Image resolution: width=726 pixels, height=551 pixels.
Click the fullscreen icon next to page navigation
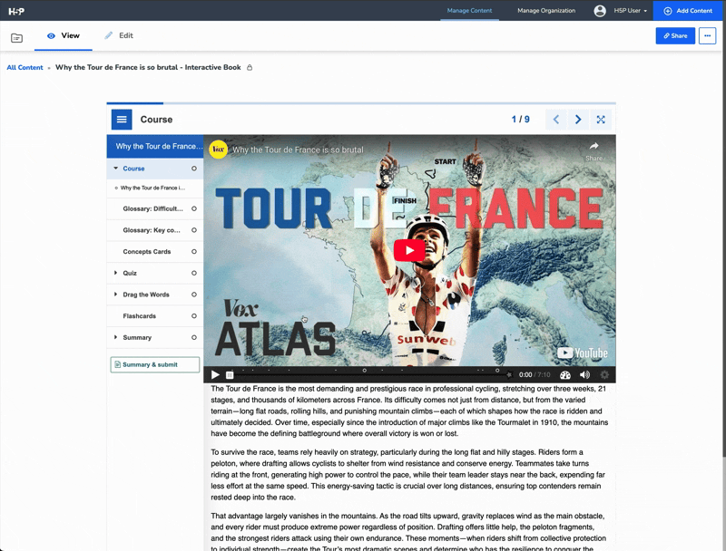tap(602, 119)
